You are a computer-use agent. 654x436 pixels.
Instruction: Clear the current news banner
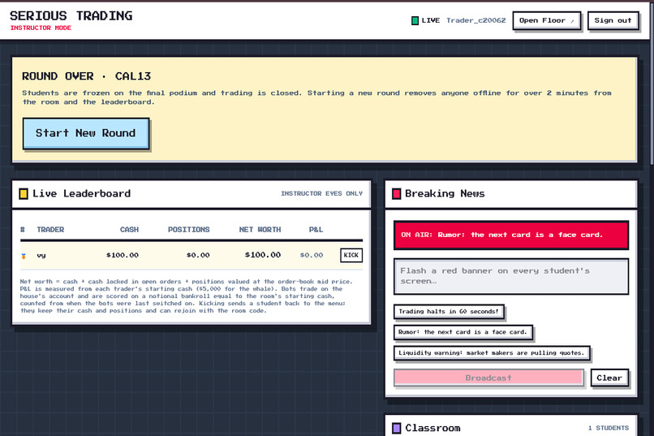pos(609,378)
